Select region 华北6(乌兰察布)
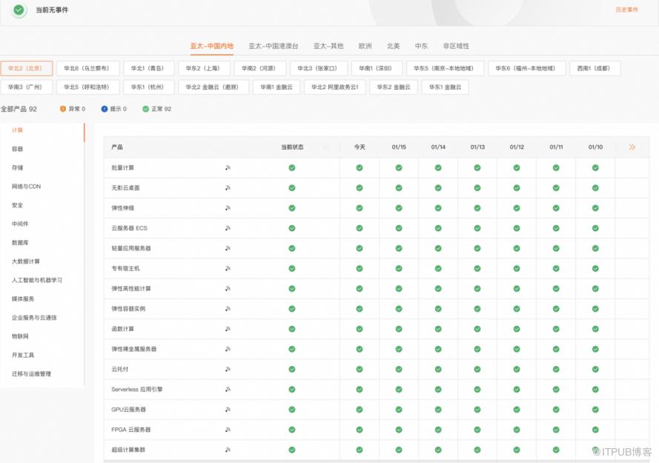The height and width of the screenshot is (463, 659). point(87,68)
